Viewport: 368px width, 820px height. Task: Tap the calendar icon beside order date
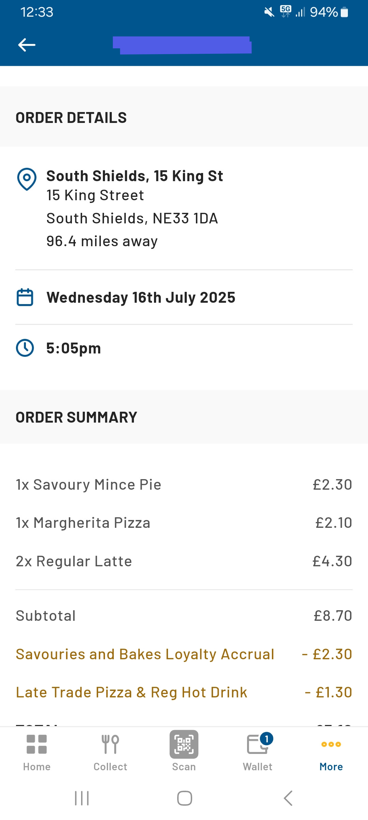25,297
